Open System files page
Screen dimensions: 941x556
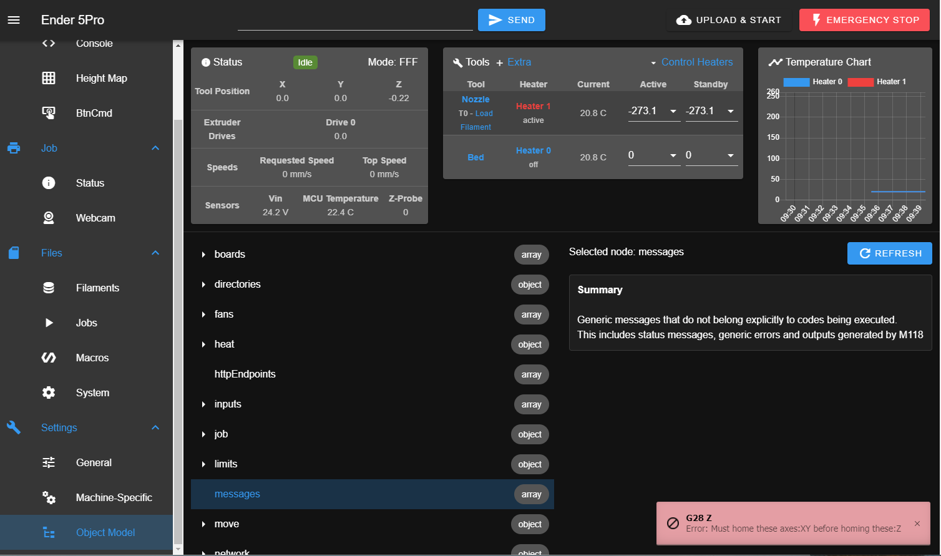[86, 393]
